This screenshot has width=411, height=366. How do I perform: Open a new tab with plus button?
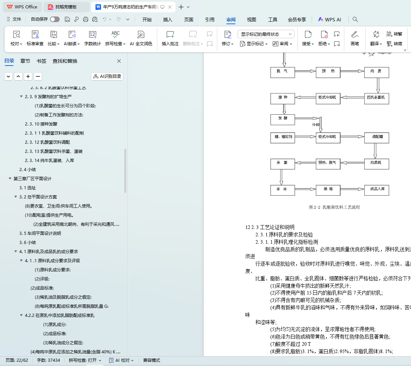point(181,7)
